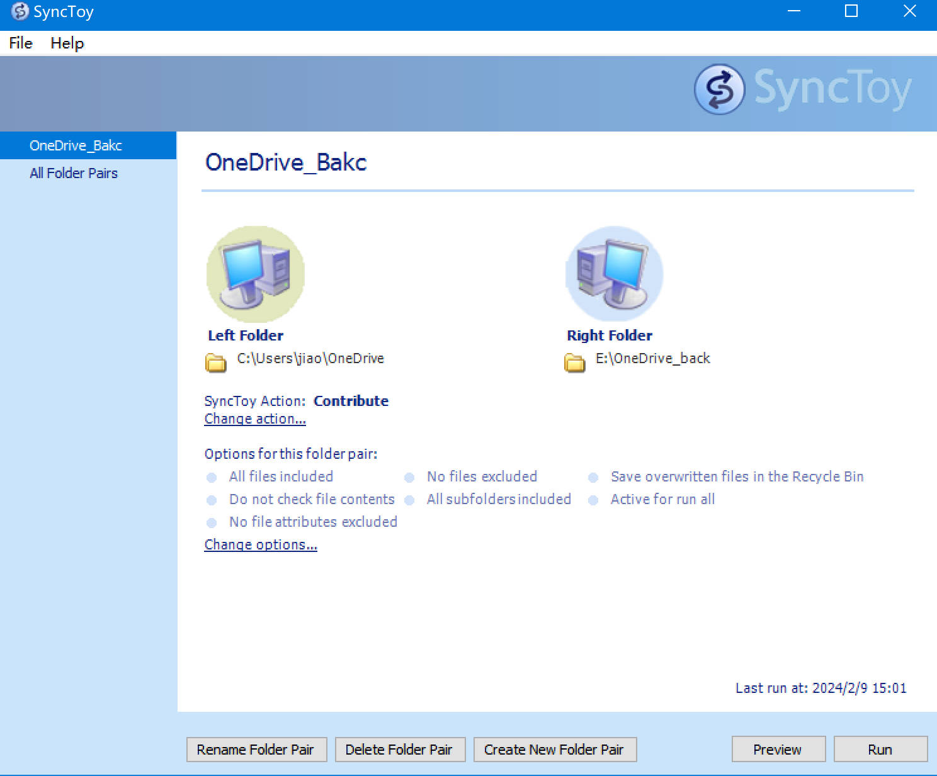The width and height of the screenshot is (937, 776).
Task: Maximize the SyncToy window
Action: coord(851,11)
